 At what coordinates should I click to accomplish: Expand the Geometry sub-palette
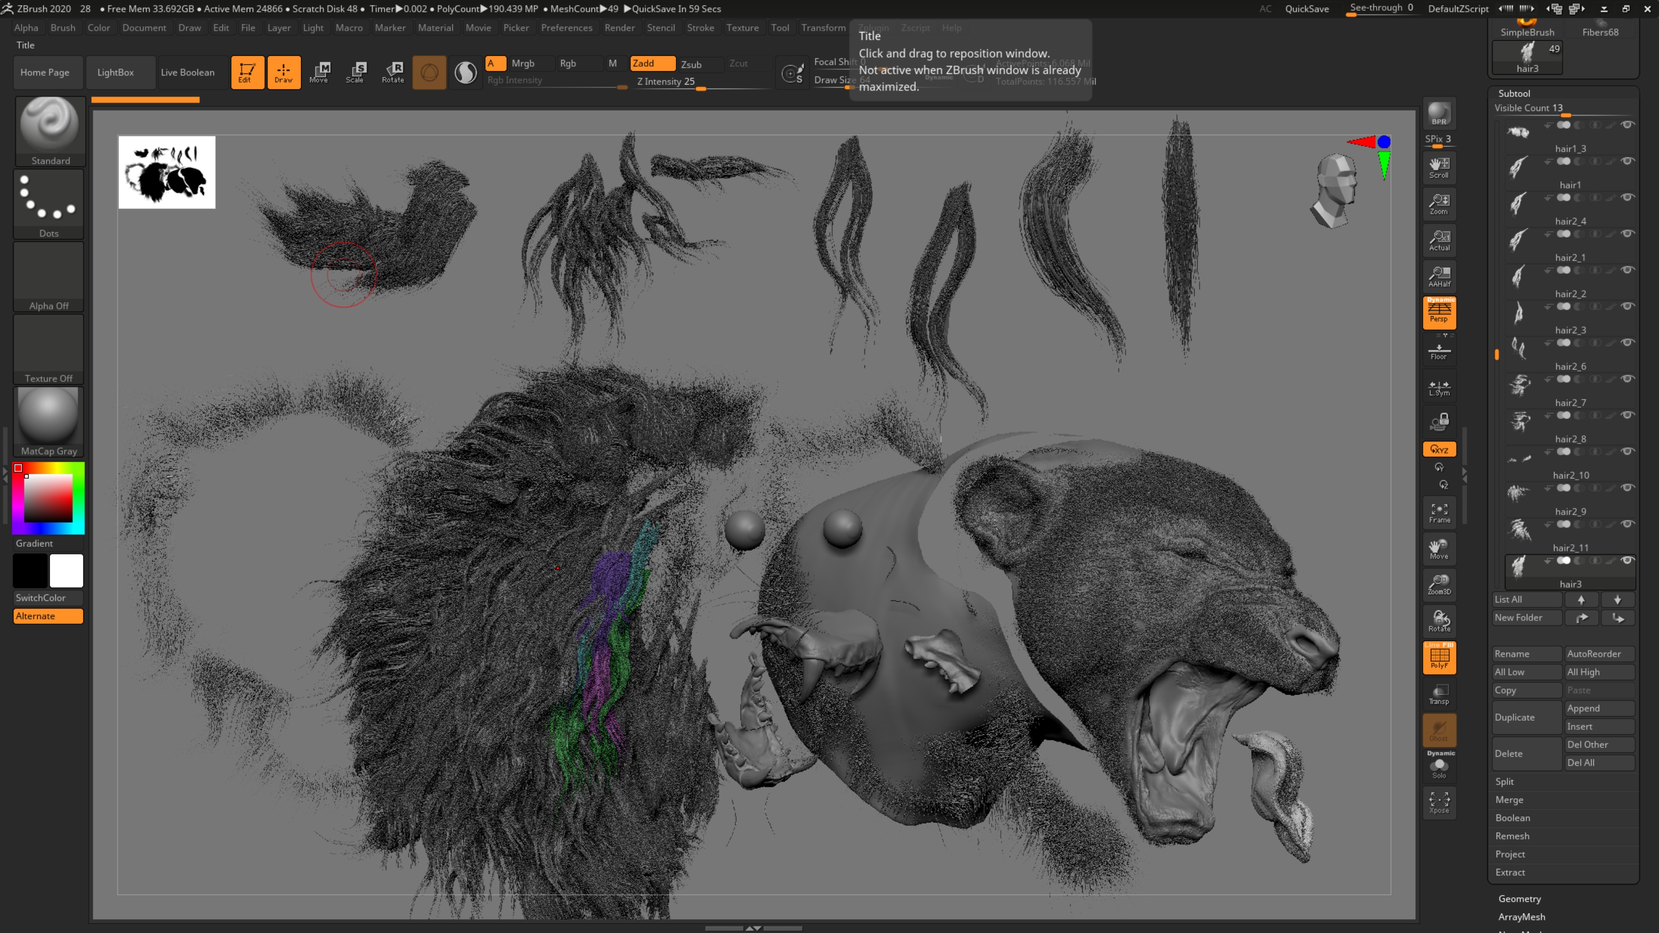(1519, 898)
